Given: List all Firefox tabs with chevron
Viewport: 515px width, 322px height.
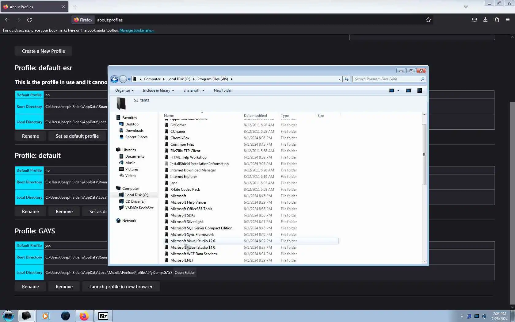Looking at the screenshot, I should click(466, 7).
